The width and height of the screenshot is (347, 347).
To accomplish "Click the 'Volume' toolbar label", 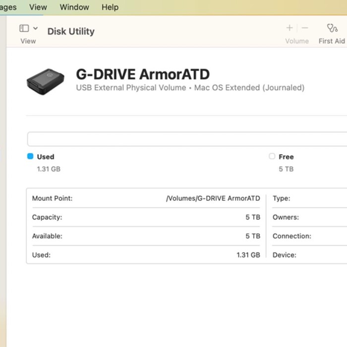I will tap(297, 41).
